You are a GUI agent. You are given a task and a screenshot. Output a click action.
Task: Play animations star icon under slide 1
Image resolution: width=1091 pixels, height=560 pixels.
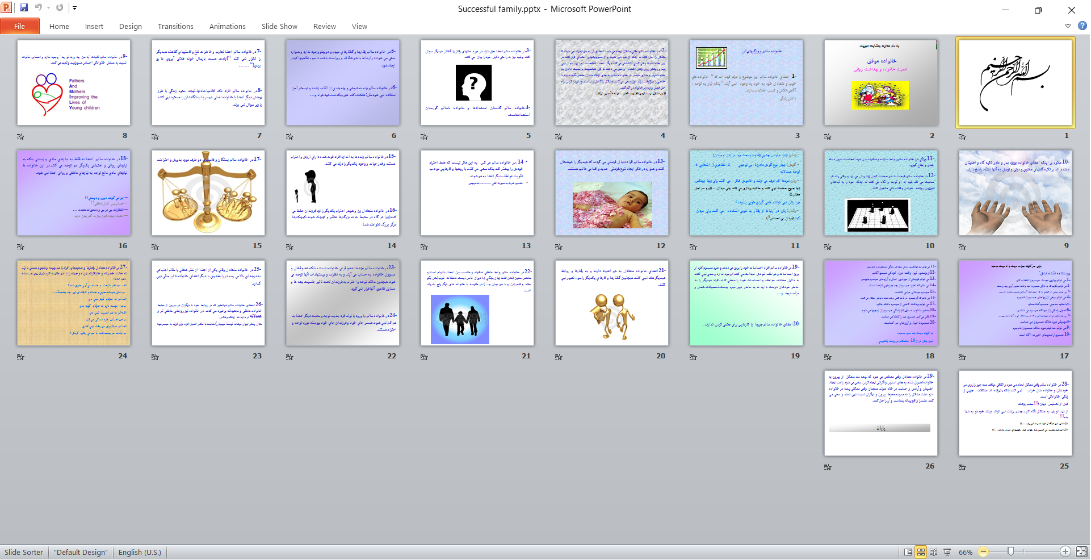[962, 136]
